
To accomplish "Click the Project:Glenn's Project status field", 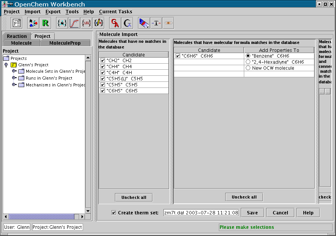I will (x=57, y=227).
